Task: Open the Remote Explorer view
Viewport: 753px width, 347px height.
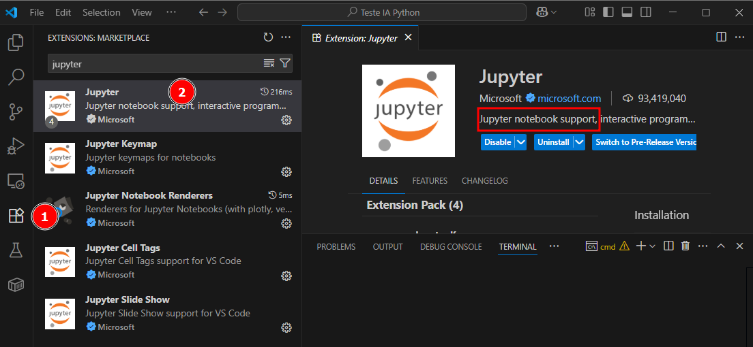Action: point(16,181)
